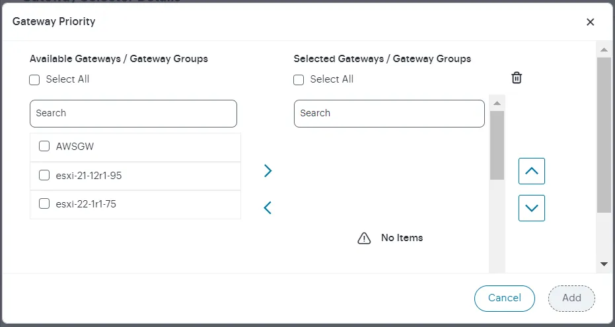The height and width of the screenshot is (327, 615).
Task: Click the dialog scrollbar up arrow
Action: point(604,50)
